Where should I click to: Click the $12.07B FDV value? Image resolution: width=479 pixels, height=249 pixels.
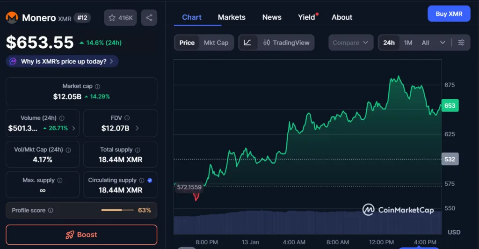coord(115,128)
